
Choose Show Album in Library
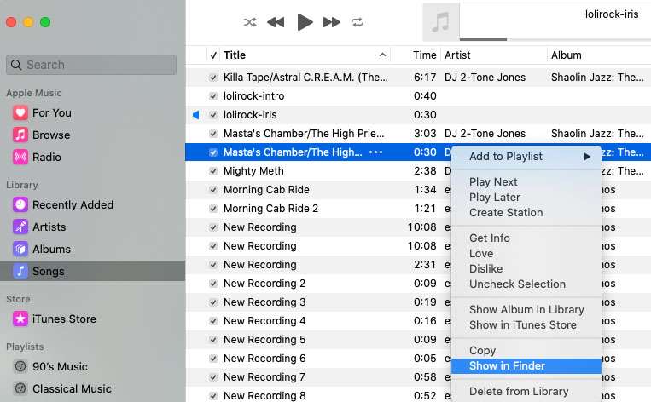(526, 309)
